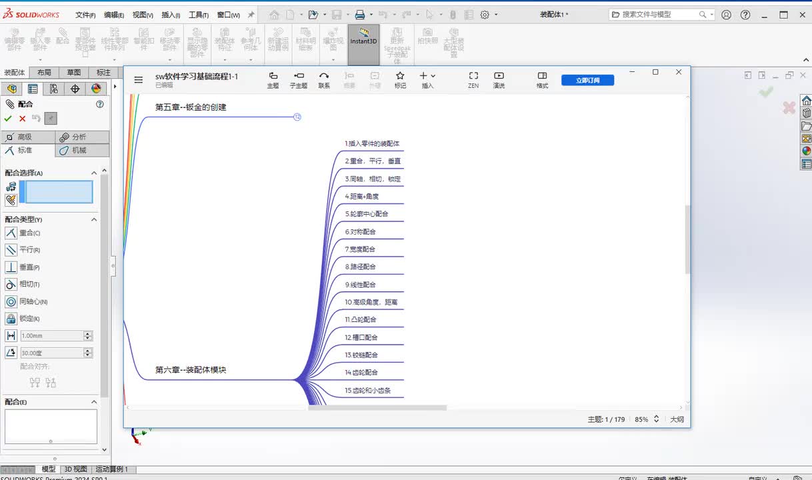Switch to 大纲 outline view

pyautogui.click(x=677, y=419)
